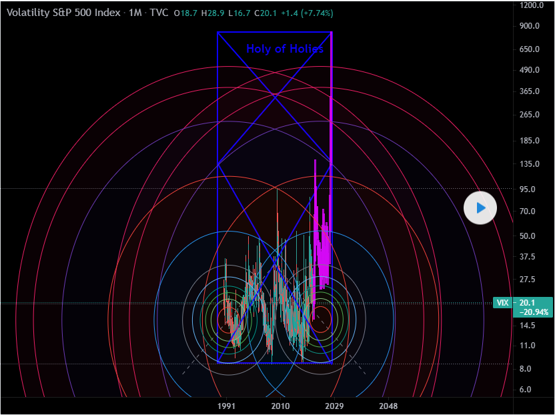Click the +1.4 (+7.74%) change text
This screenshot has height=415, width=555.
coord(308,13)
